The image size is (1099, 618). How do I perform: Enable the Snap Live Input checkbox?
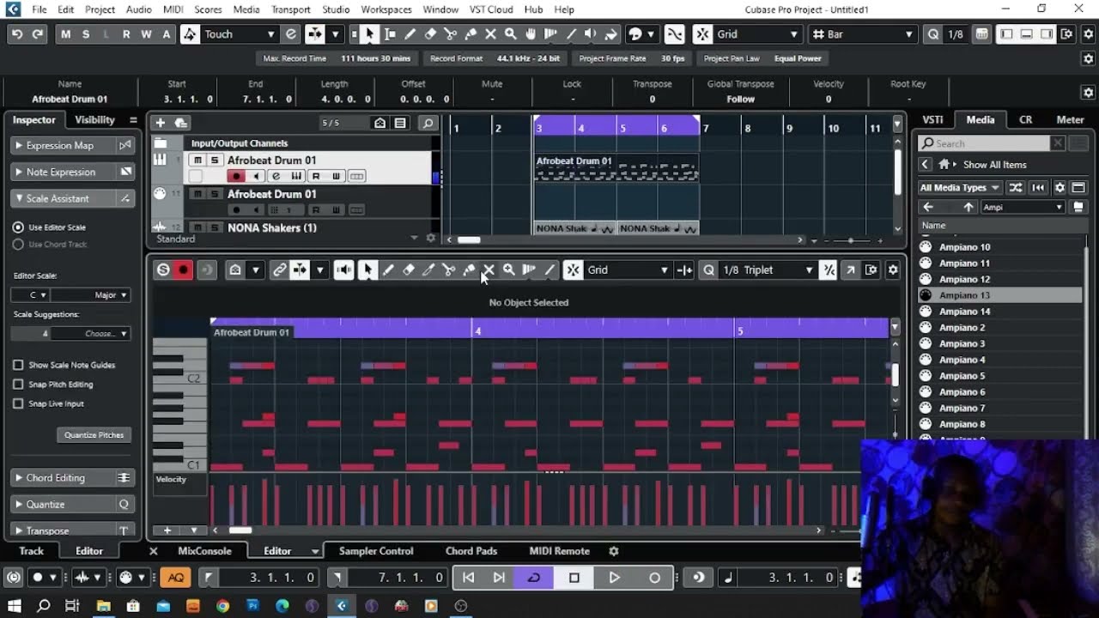(18, 403)
